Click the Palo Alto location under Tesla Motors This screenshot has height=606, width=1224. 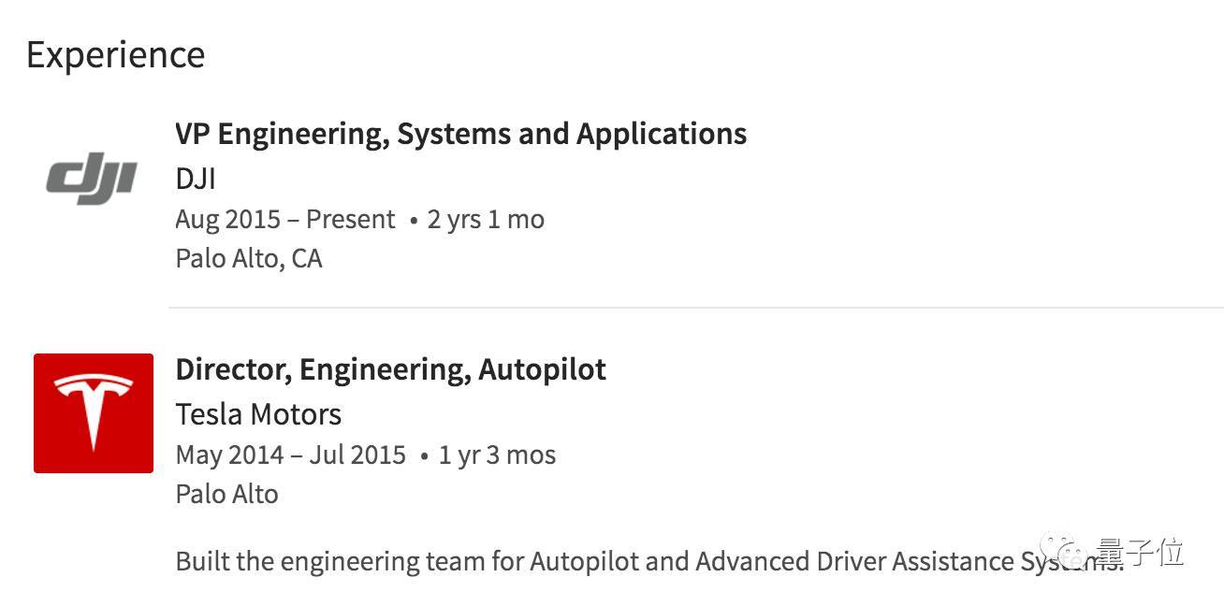[226, 494]
